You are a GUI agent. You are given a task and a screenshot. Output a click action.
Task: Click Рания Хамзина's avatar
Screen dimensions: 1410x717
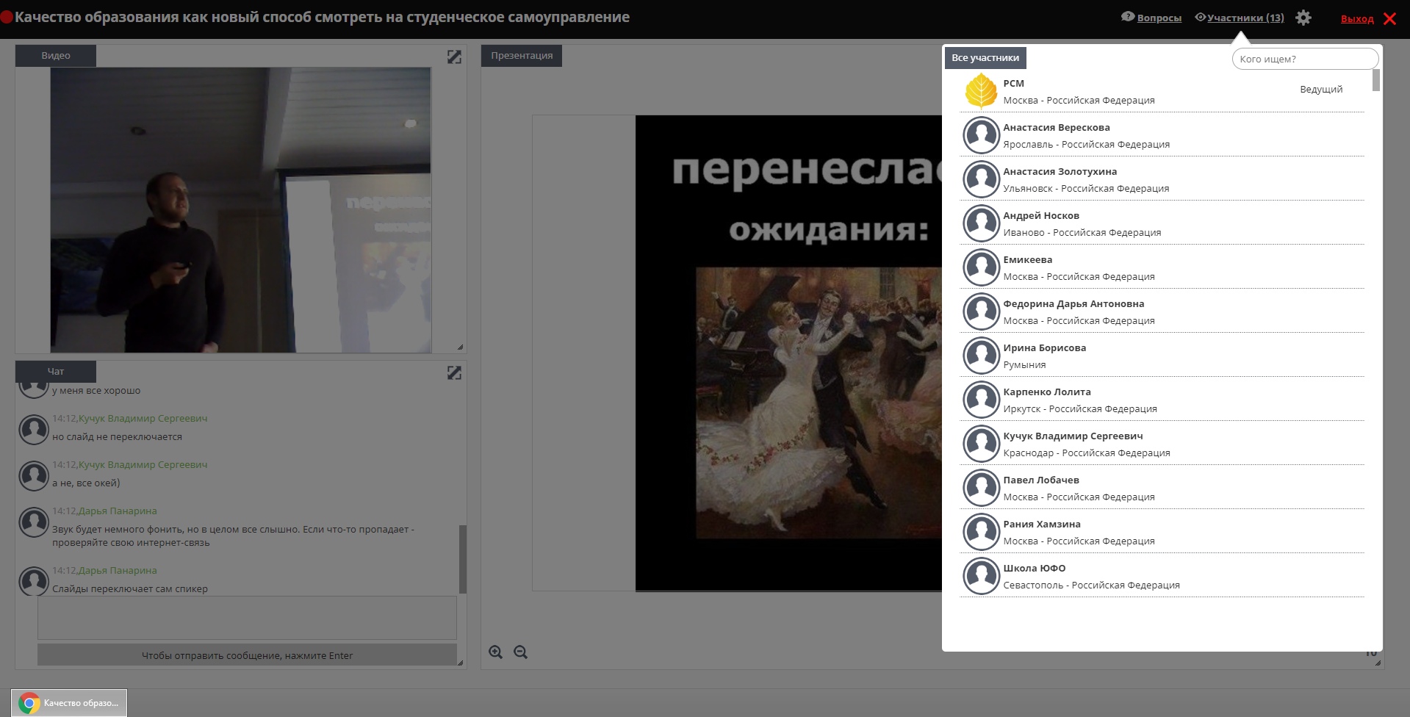click(981, 532)
